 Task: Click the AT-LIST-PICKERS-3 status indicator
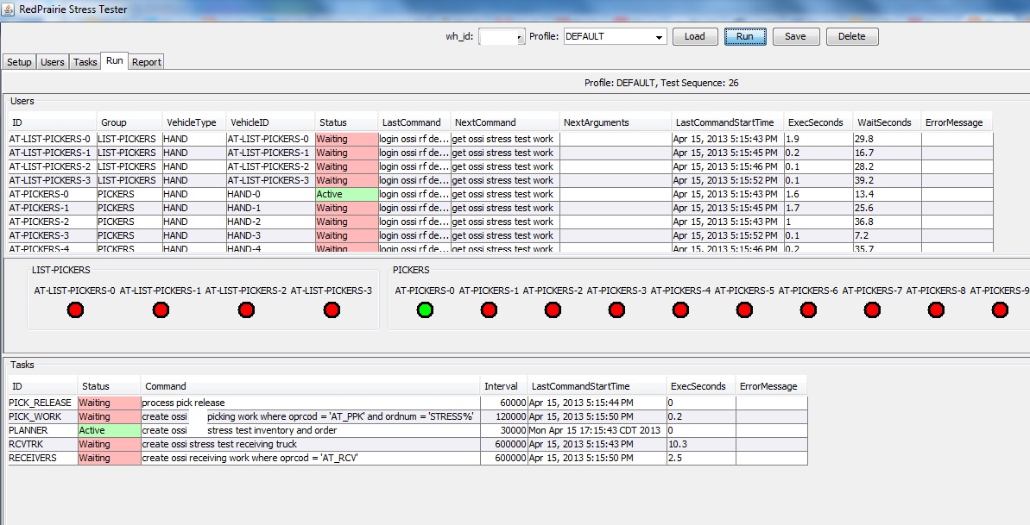pos(332,309)
